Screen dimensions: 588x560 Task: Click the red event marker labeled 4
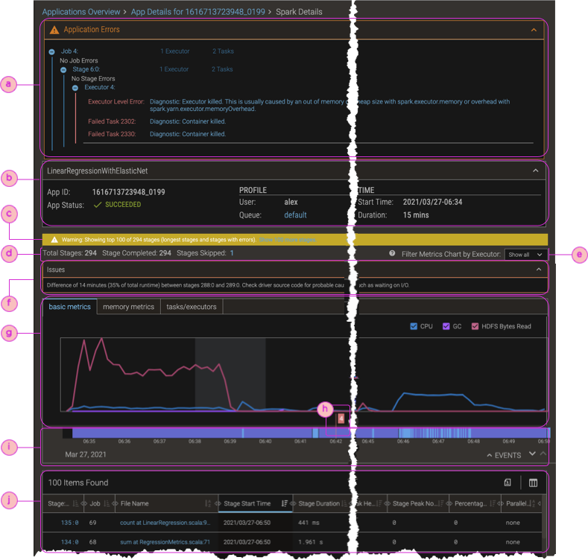click(341, 419)
